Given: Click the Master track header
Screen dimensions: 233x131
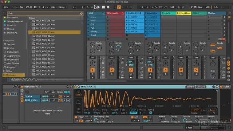Looking at the screenshot, I should tap(217, 13).
